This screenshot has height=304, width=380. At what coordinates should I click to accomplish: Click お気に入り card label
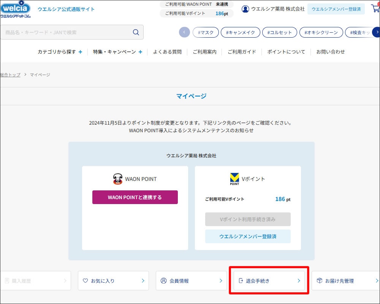point(103,281)
